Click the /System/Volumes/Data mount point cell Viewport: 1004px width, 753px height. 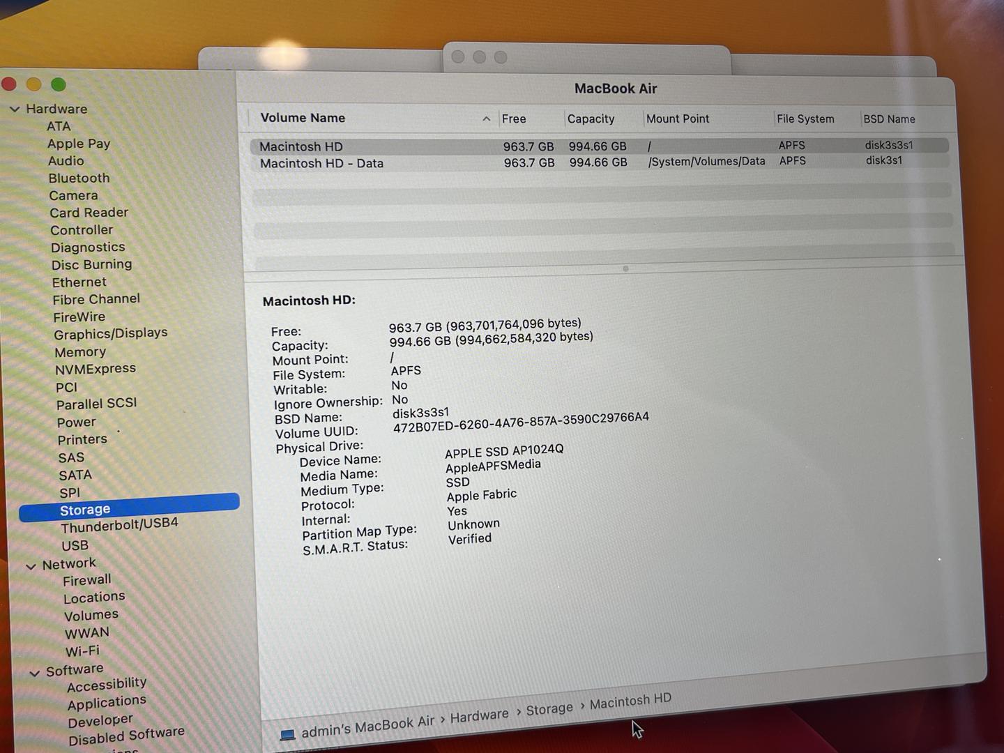[x=706, y=162]
